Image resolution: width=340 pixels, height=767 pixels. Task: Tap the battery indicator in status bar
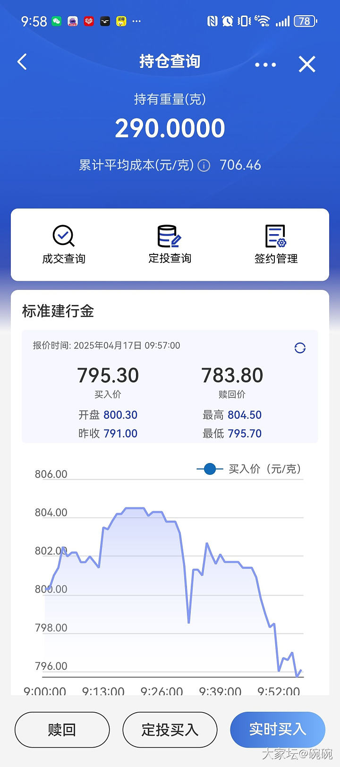click(x=305, y=21)
